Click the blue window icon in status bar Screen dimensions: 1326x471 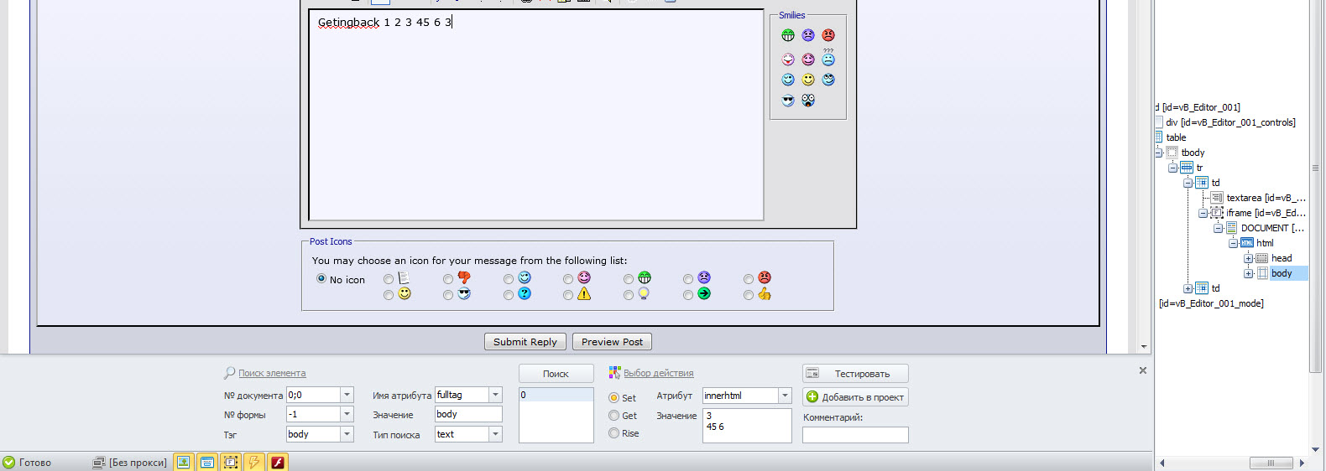point(206,462)
